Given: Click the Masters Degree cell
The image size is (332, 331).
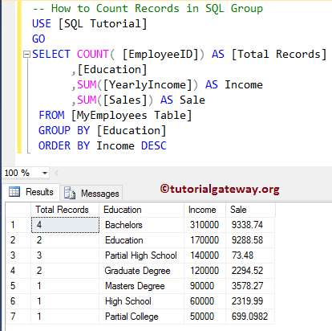Looking at the screenshot, I should click(x=142, y=286).
